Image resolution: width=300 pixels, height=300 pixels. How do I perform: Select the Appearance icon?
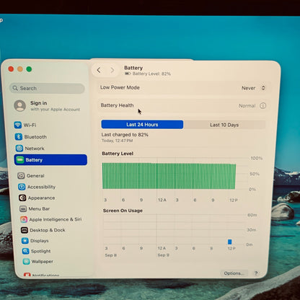[22, 198]
